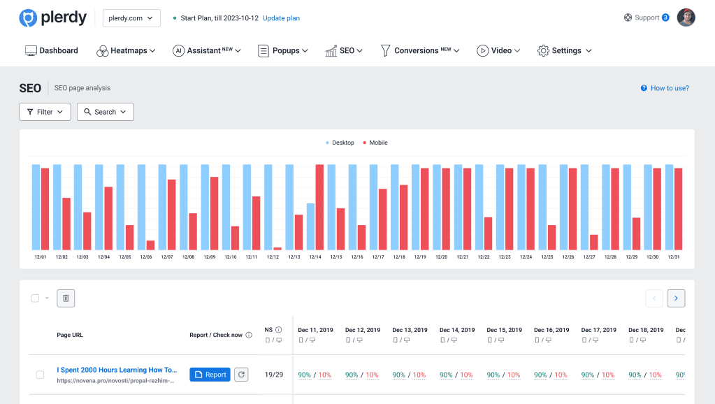Switch to the Dashboard section
This screenshot has width=715, height=404.
pos(51,50)
